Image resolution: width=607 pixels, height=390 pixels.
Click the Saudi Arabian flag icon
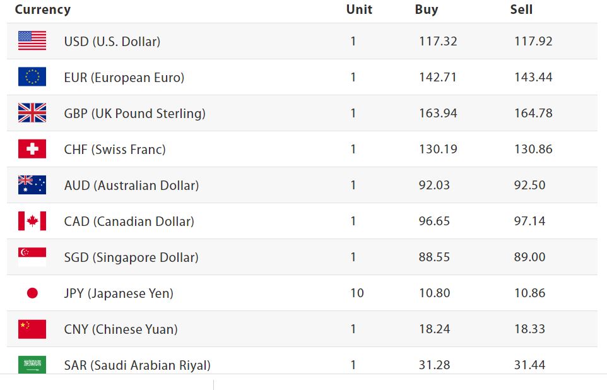(32, 364)
